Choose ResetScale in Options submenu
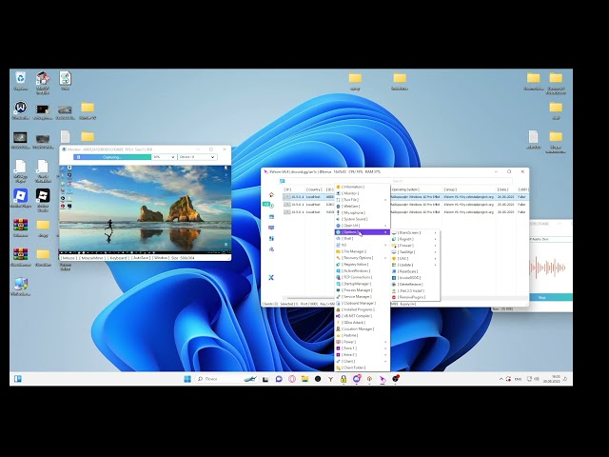 pyautogui.click(x=416, y=271)
